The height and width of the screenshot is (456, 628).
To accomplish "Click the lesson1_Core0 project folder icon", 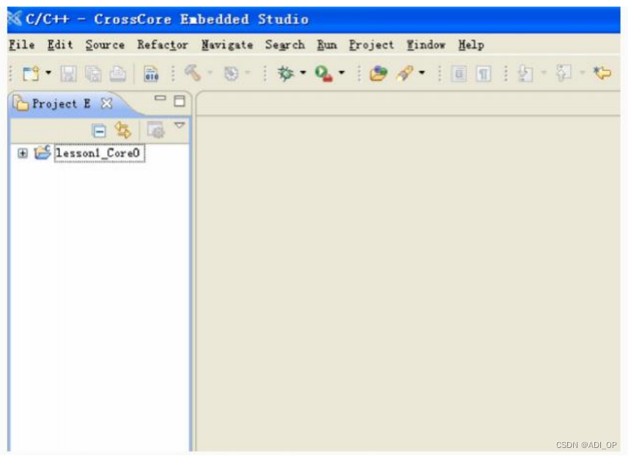I will (x=42, y=152).
